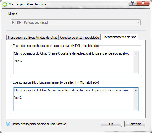Image resolution: width=152 pixels, height=133 pixels.
Task: Close the Mensagens Pré-Definidas dialog
Action: pyautogui.click(x=143, y=3)
